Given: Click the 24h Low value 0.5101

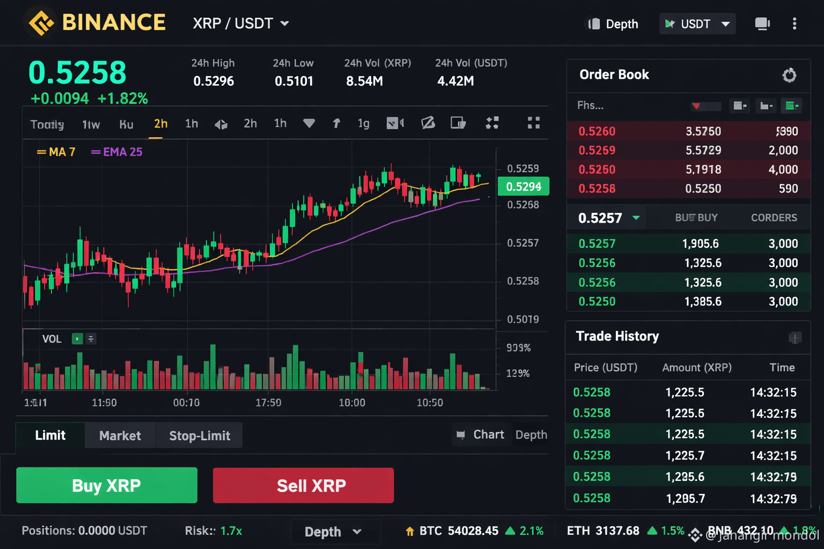Looking at the screenshot, I should (x=293, y=81).
